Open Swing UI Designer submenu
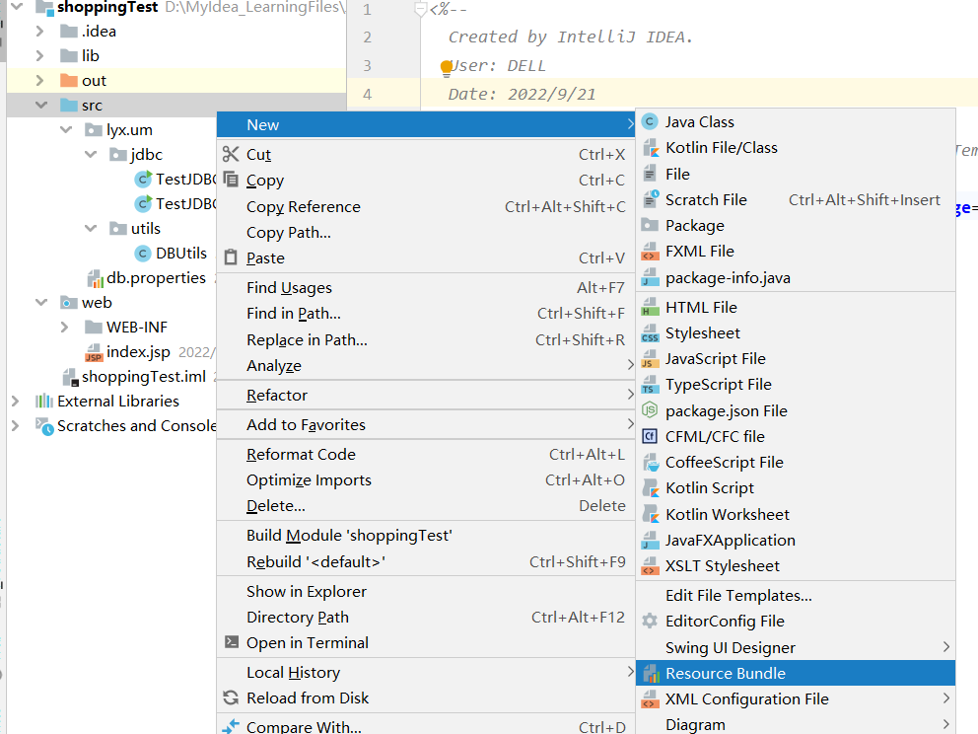 coord(796,647)
